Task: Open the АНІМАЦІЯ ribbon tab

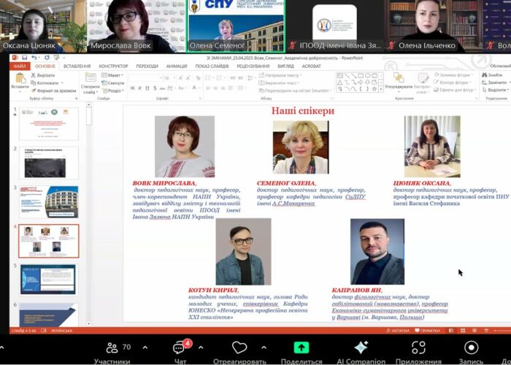Action: click(176, 66)
